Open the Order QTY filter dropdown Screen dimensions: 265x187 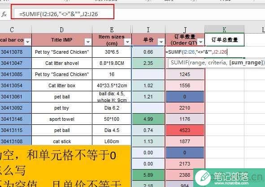click(x=200, y=42)
